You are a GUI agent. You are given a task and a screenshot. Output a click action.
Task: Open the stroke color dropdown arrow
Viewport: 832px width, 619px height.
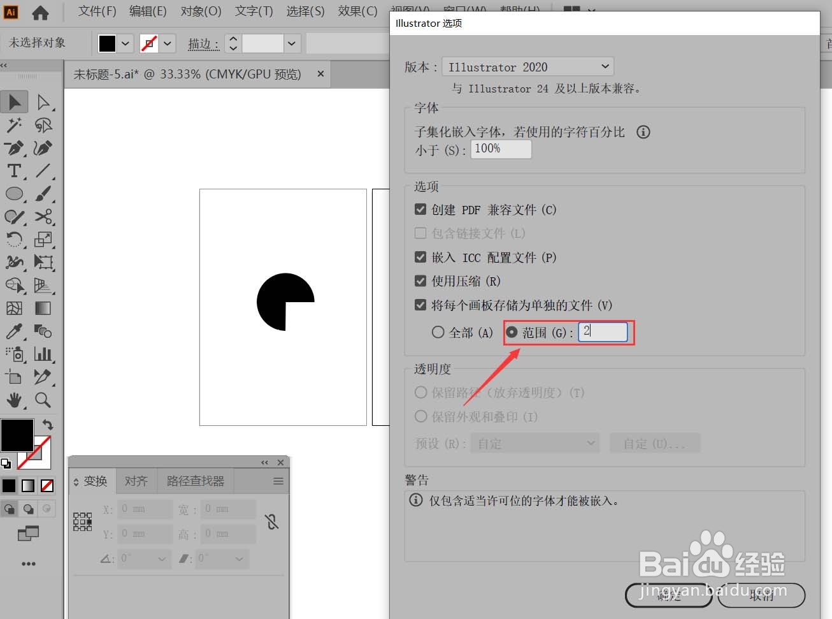pos(168,43)
